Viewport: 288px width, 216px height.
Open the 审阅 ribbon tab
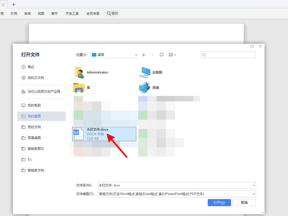coord(28,14)
